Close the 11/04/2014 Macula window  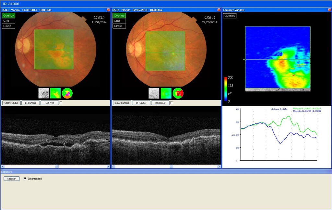(108, 10)
